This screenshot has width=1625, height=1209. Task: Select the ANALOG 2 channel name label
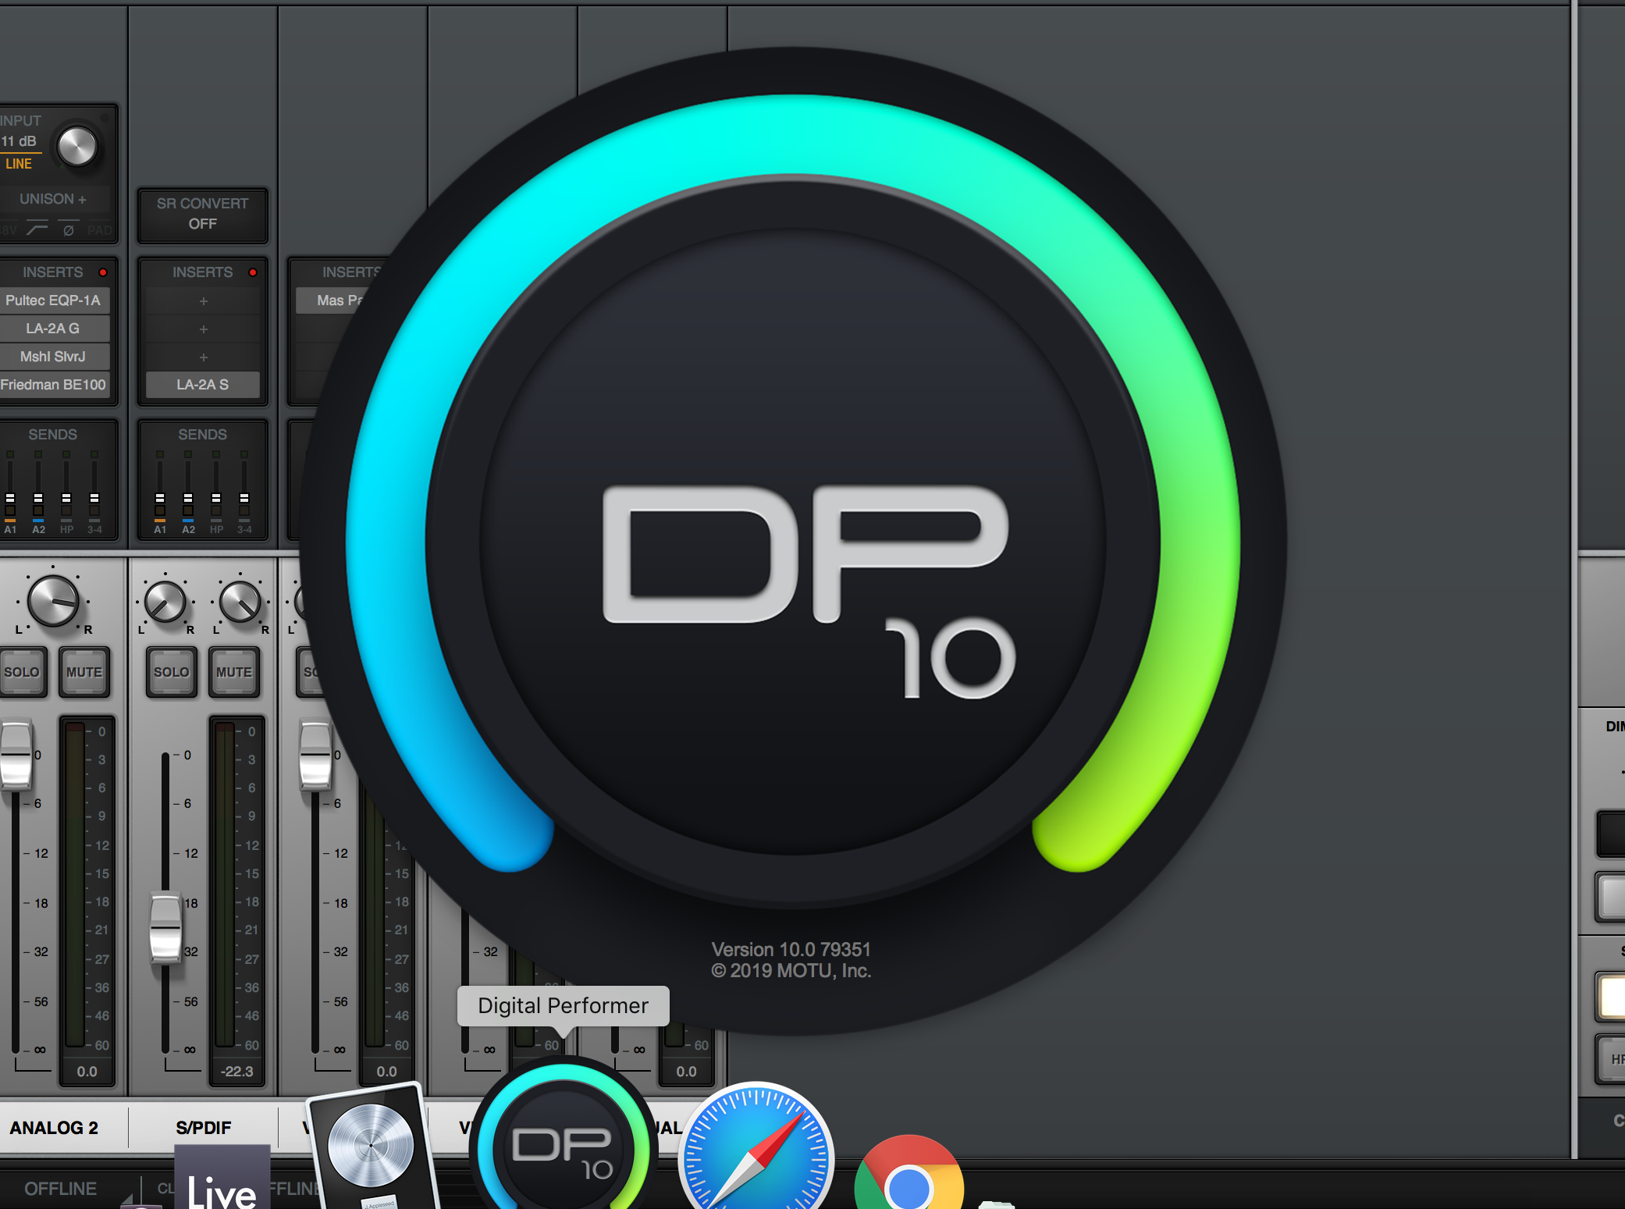54,1128
